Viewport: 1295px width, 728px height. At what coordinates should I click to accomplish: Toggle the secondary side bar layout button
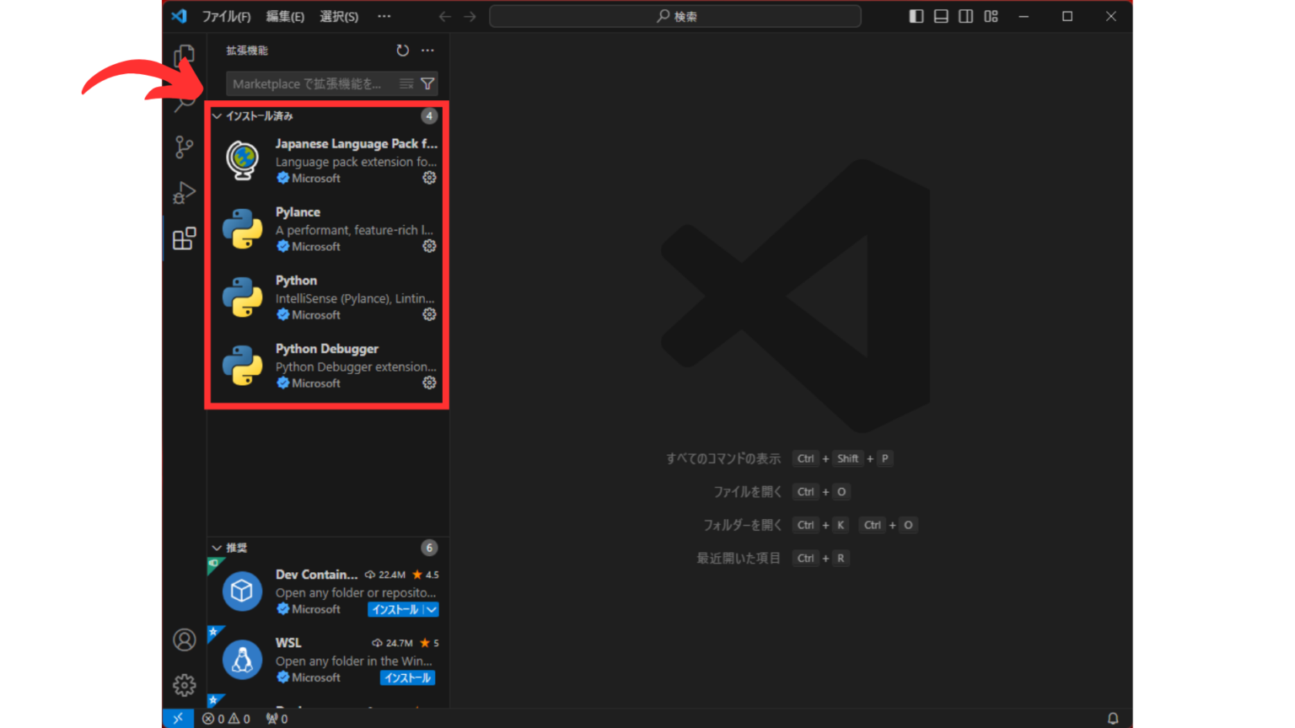[x=966, y=16]
